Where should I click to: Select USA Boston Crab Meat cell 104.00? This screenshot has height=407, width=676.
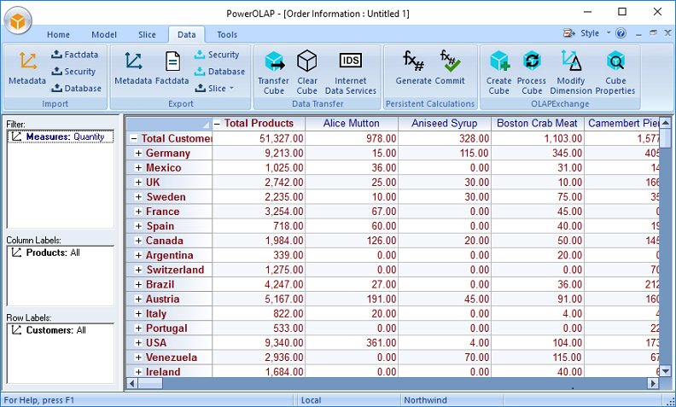[x=537, y=343]
